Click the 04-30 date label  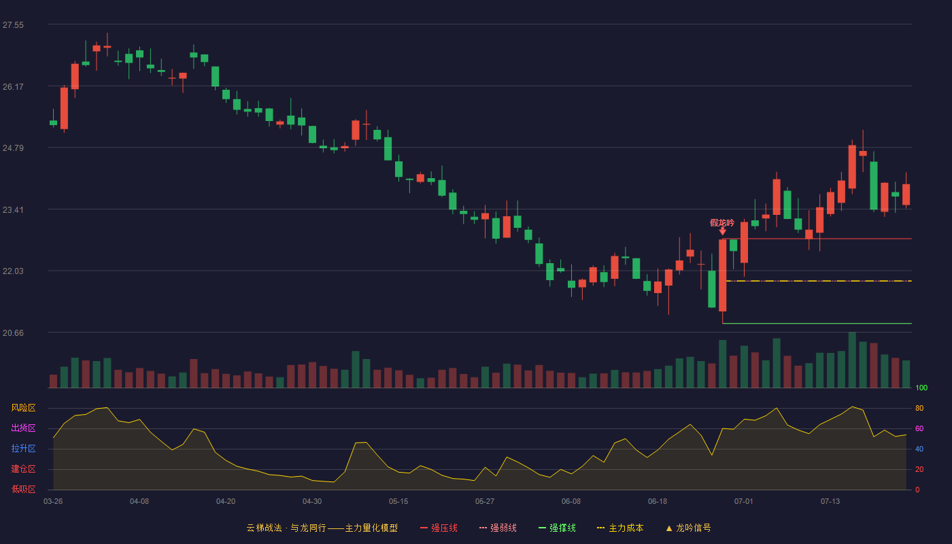(x=312, y=501)
